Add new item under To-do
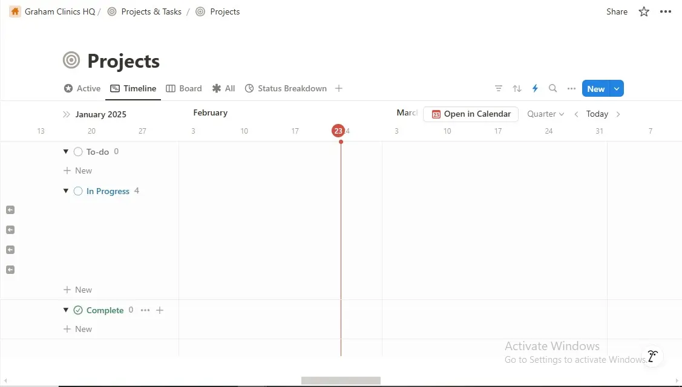The height and width of the screenshot is (387, 682). (x=77, y=171)
